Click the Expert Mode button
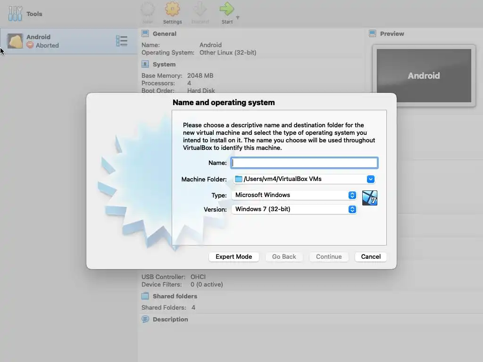This screenshot has width=483, height=362. 234,257
